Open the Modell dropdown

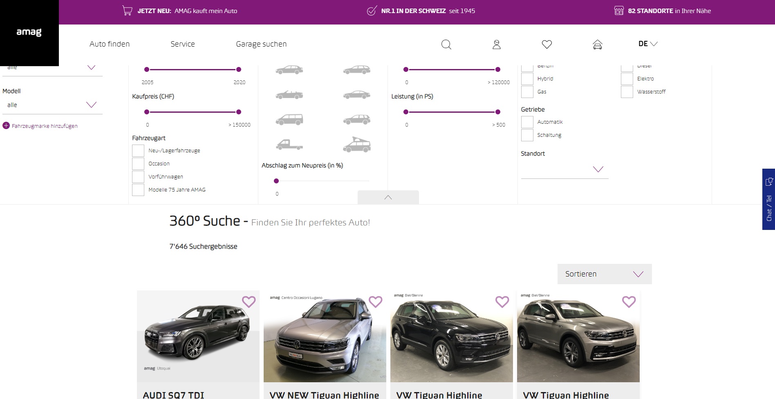(x=52, y=105)
